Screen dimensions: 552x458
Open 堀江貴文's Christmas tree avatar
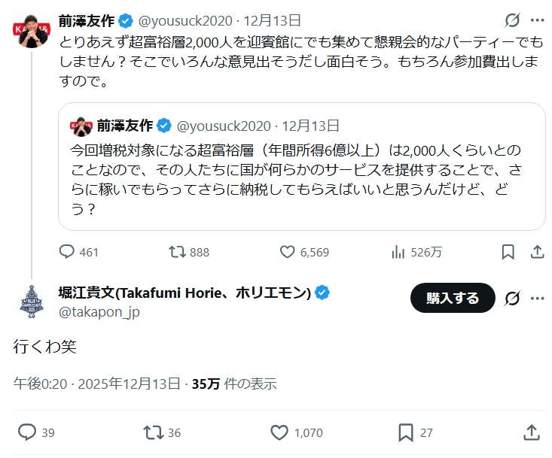[32, 302]
